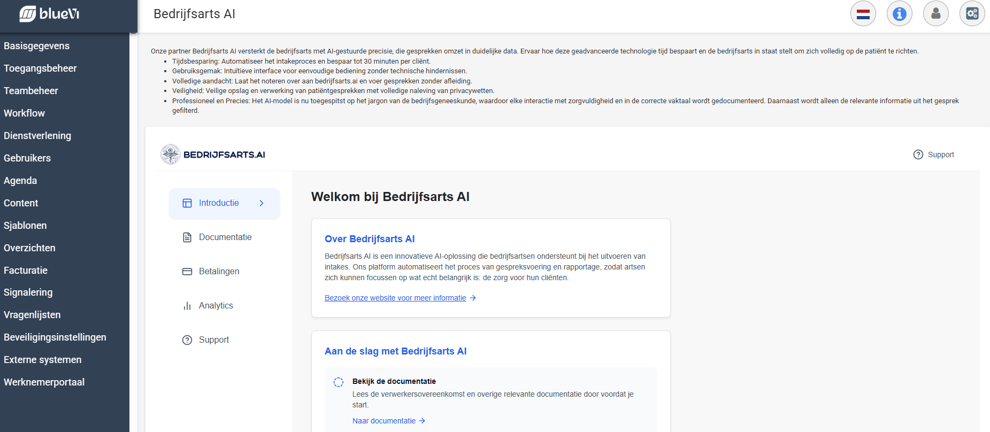The image size is (990, 432).
Task: Click the Introductie layout icon
Action: [187, 203]
